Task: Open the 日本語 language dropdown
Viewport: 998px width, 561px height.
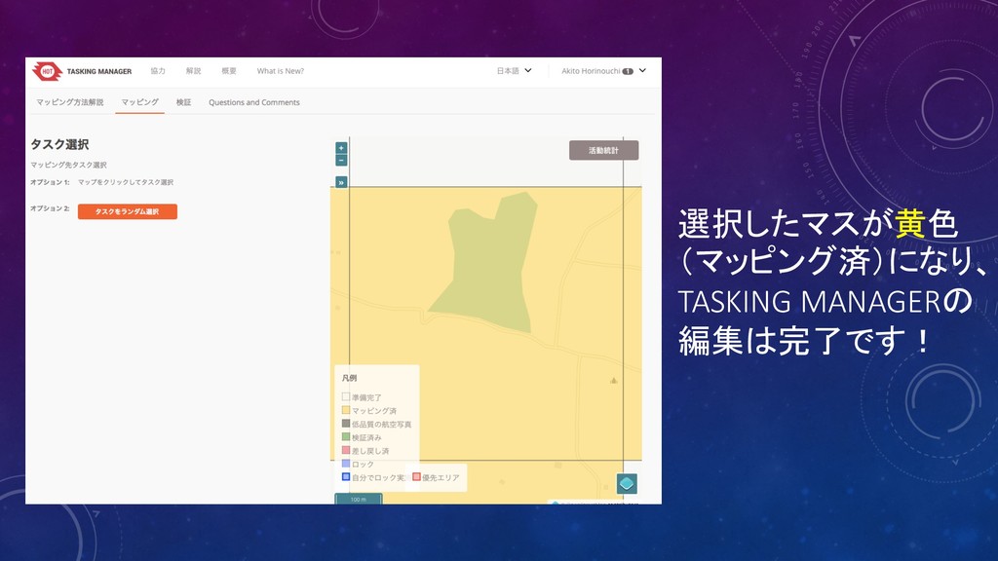Action: pyautogui.click(x=514, y=70)
